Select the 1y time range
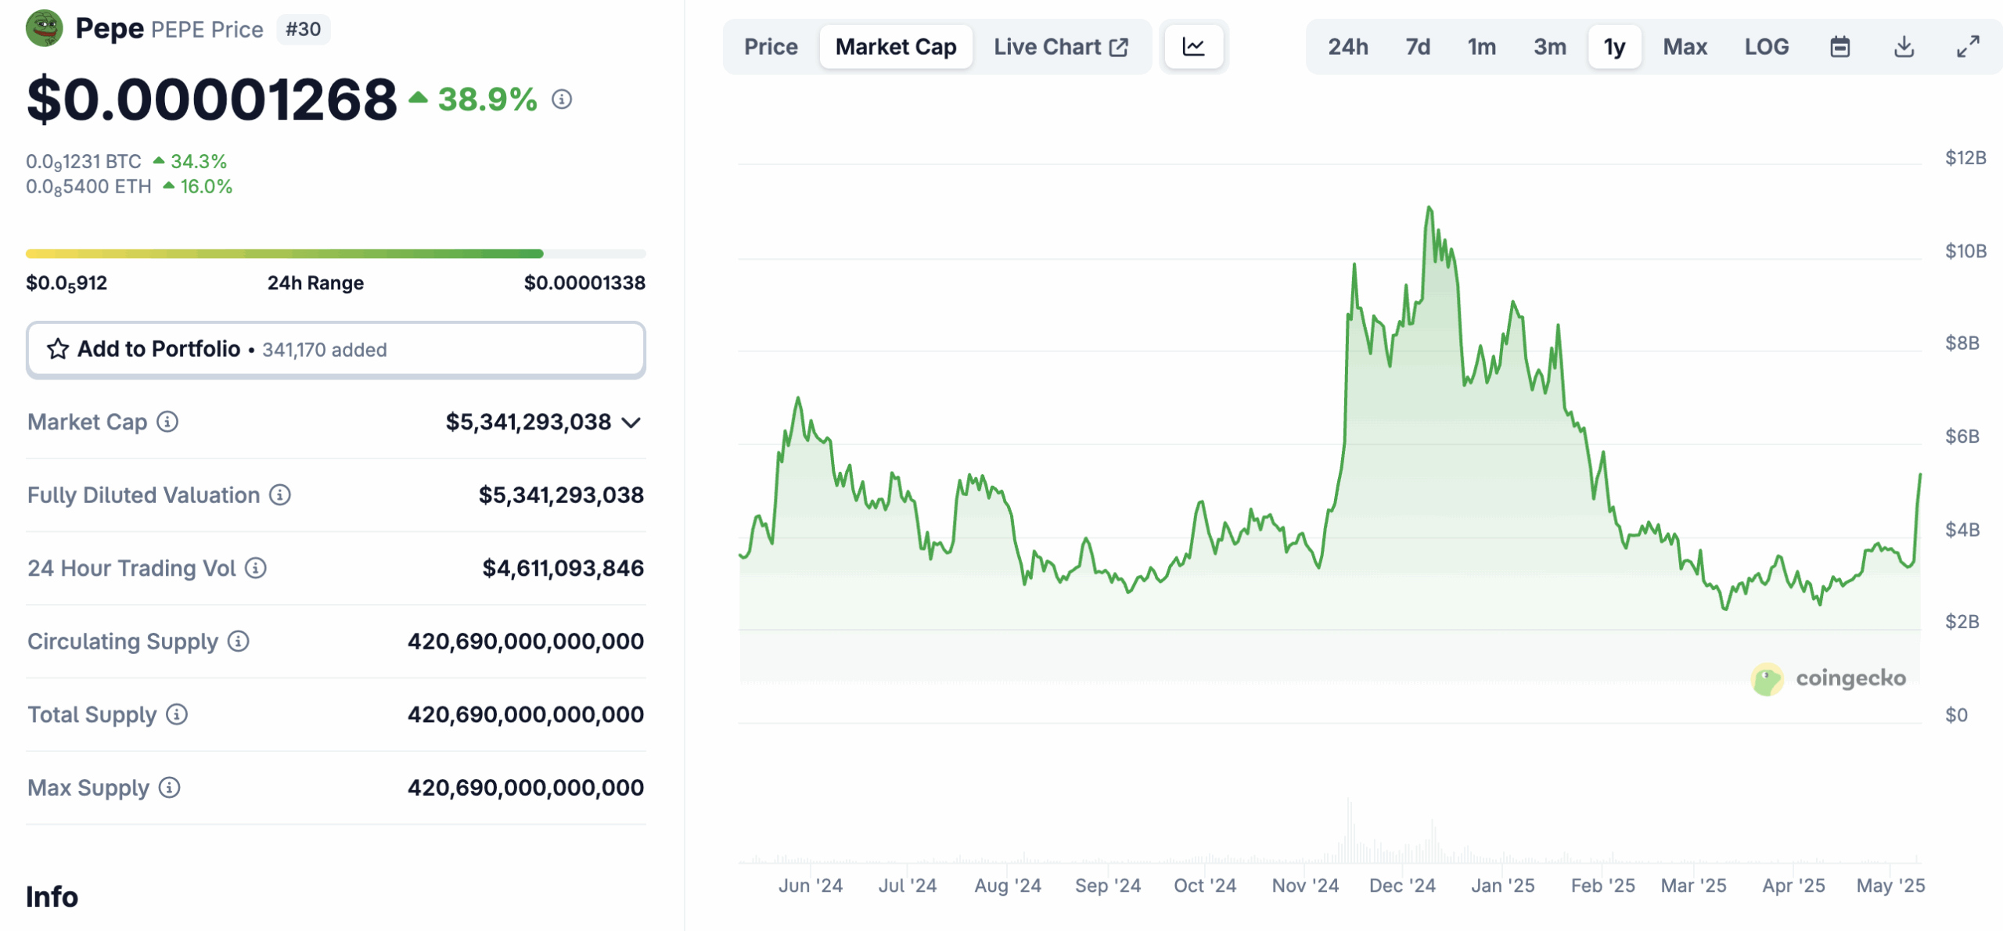The image size is (2003, 931). (1615, 47)
